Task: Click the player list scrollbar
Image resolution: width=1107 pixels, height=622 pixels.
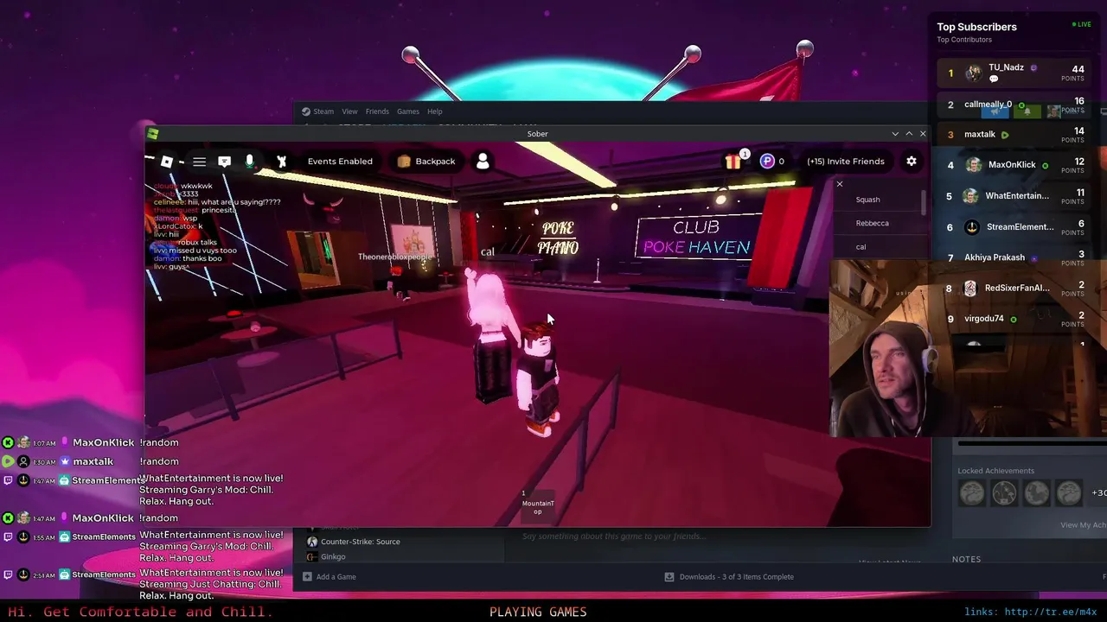Action: point(923,202)
